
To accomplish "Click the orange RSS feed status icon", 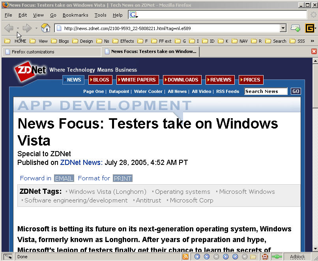I will click(x=185, y=257).
